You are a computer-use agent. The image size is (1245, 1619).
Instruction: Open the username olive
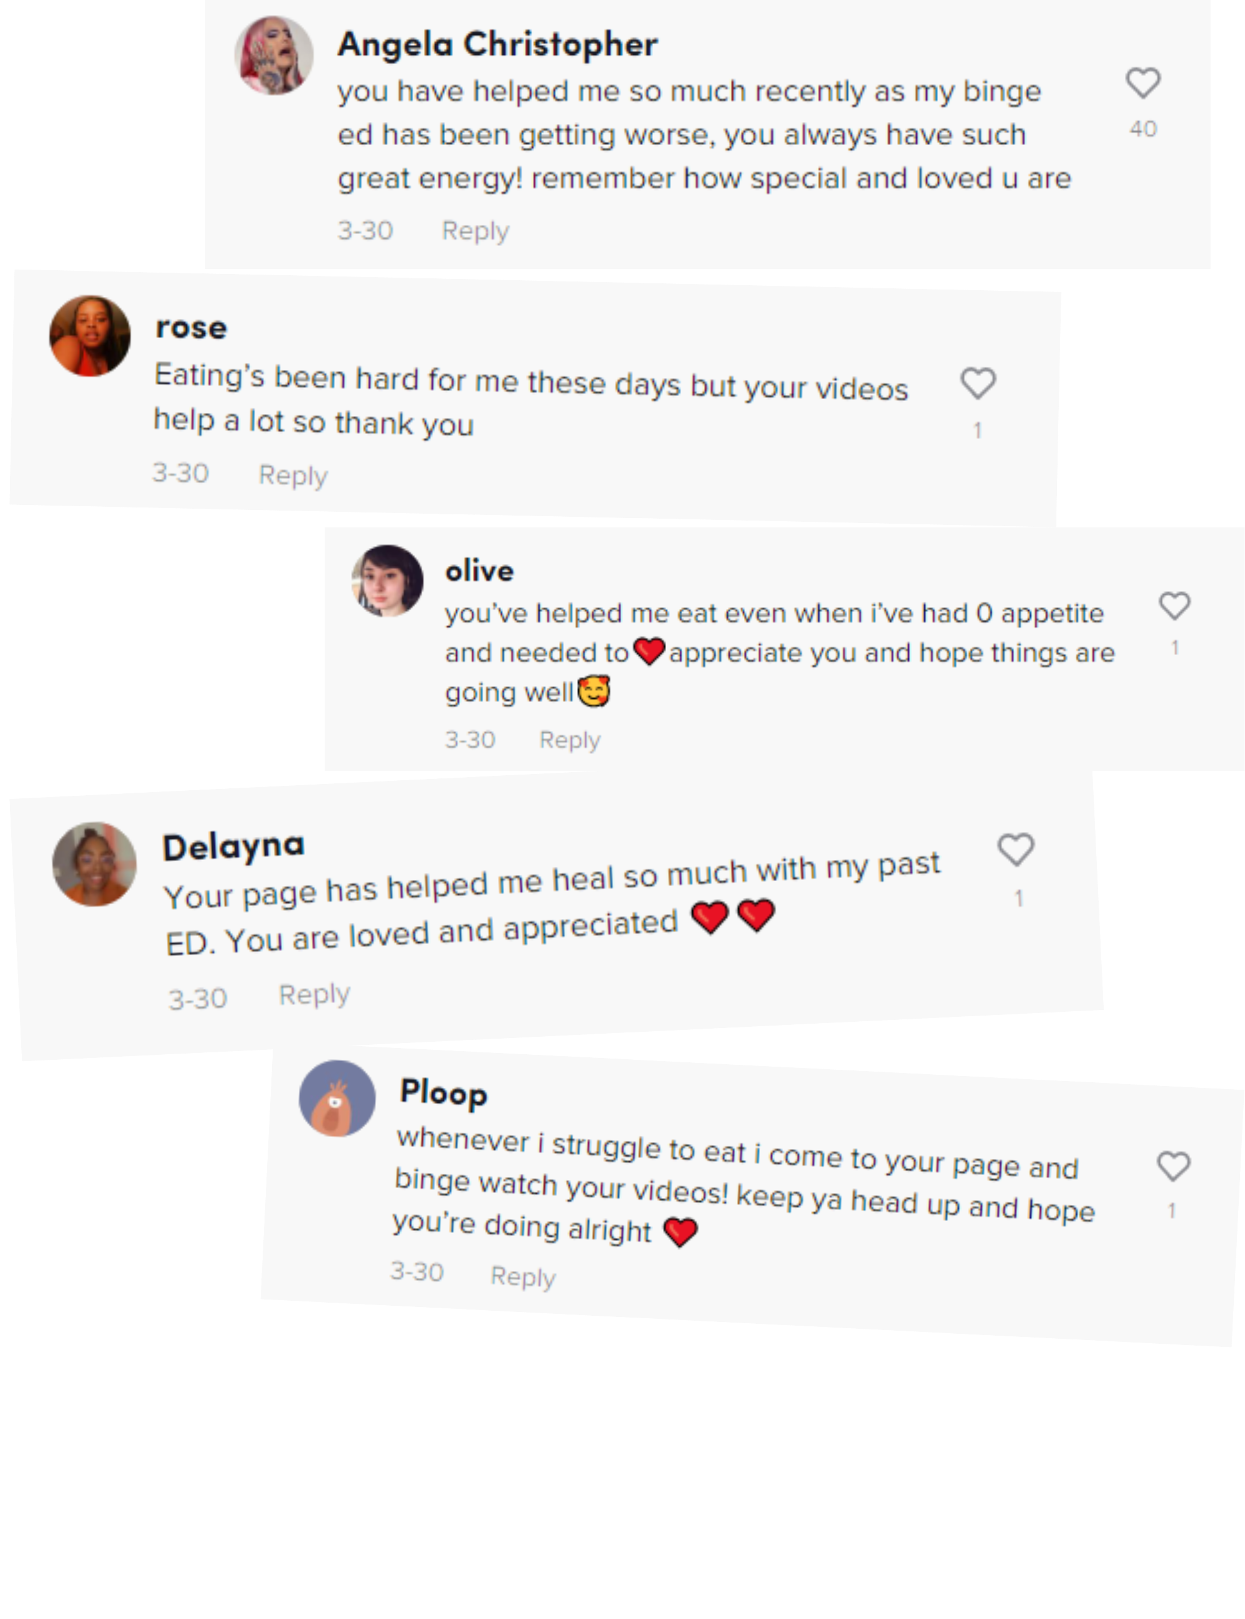tap(479, 570)
